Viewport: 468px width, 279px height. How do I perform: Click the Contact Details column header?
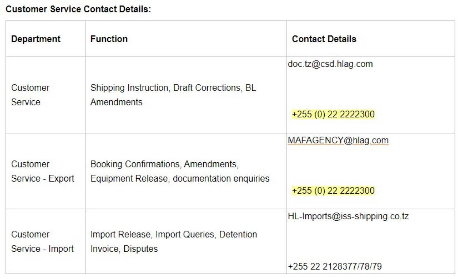click(324, 39)
